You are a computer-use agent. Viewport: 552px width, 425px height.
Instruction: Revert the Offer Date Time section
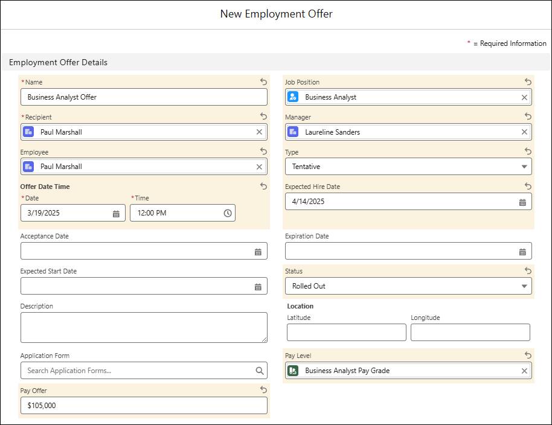coord(263,187)
